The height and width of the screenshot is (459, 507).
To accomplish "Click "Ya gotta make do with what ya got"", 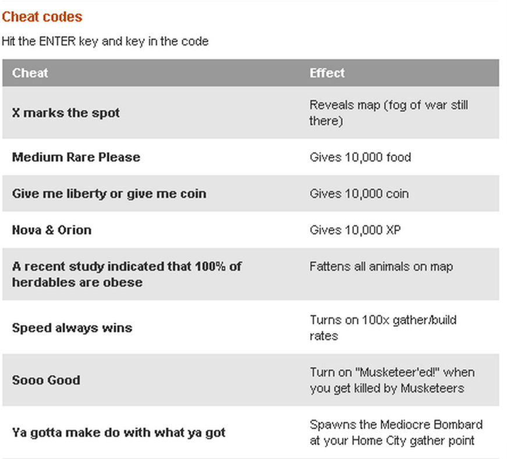I will [x=119, y=433].
